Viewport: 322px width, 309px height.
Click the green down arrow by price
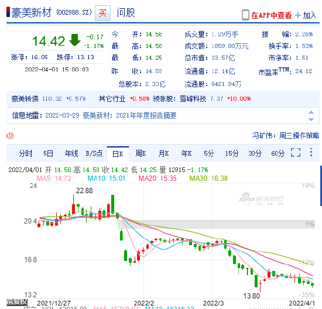[75, 40]
